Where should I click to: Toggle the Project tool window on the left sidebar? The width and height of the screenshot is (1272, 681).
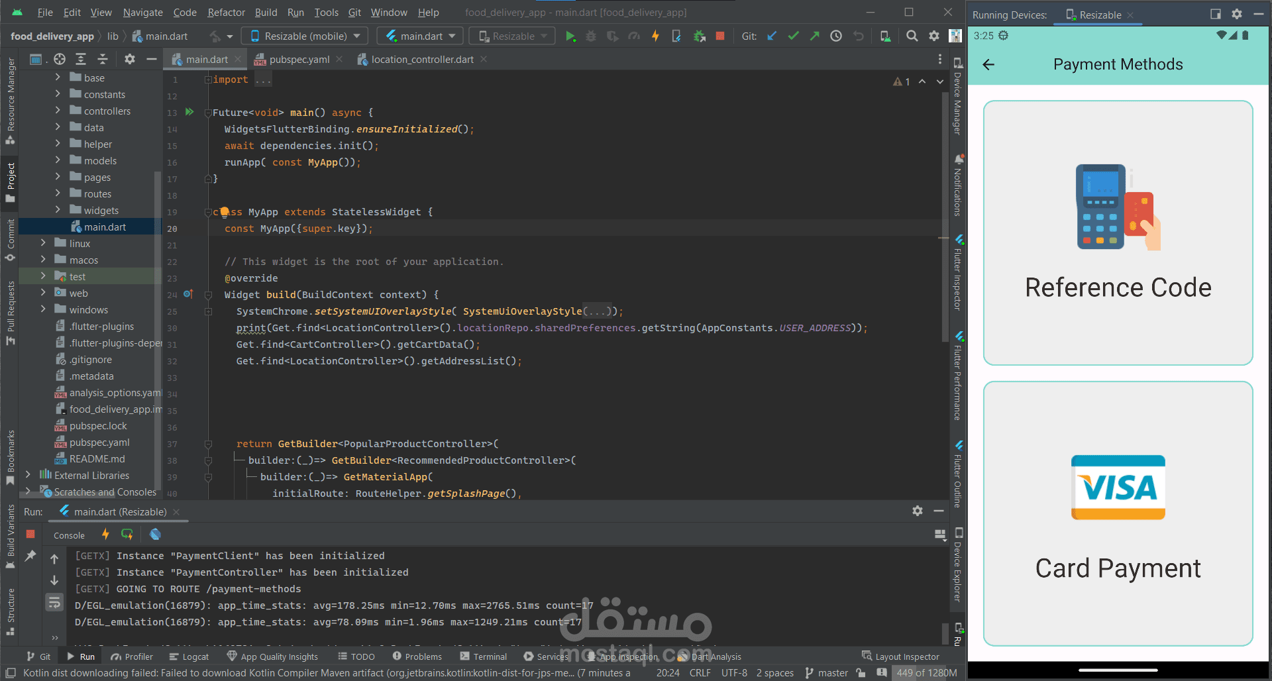click(11, 182)
